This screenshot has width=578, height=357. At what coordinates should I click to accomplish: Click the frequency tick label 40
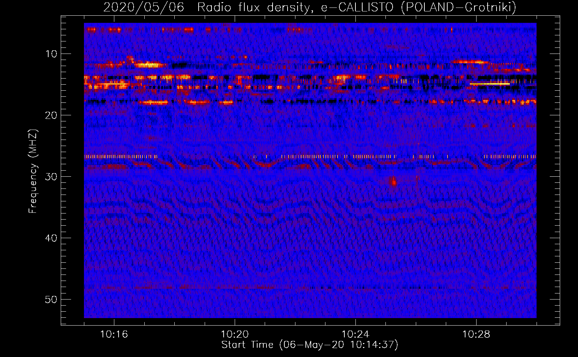[x=51, y=238]
